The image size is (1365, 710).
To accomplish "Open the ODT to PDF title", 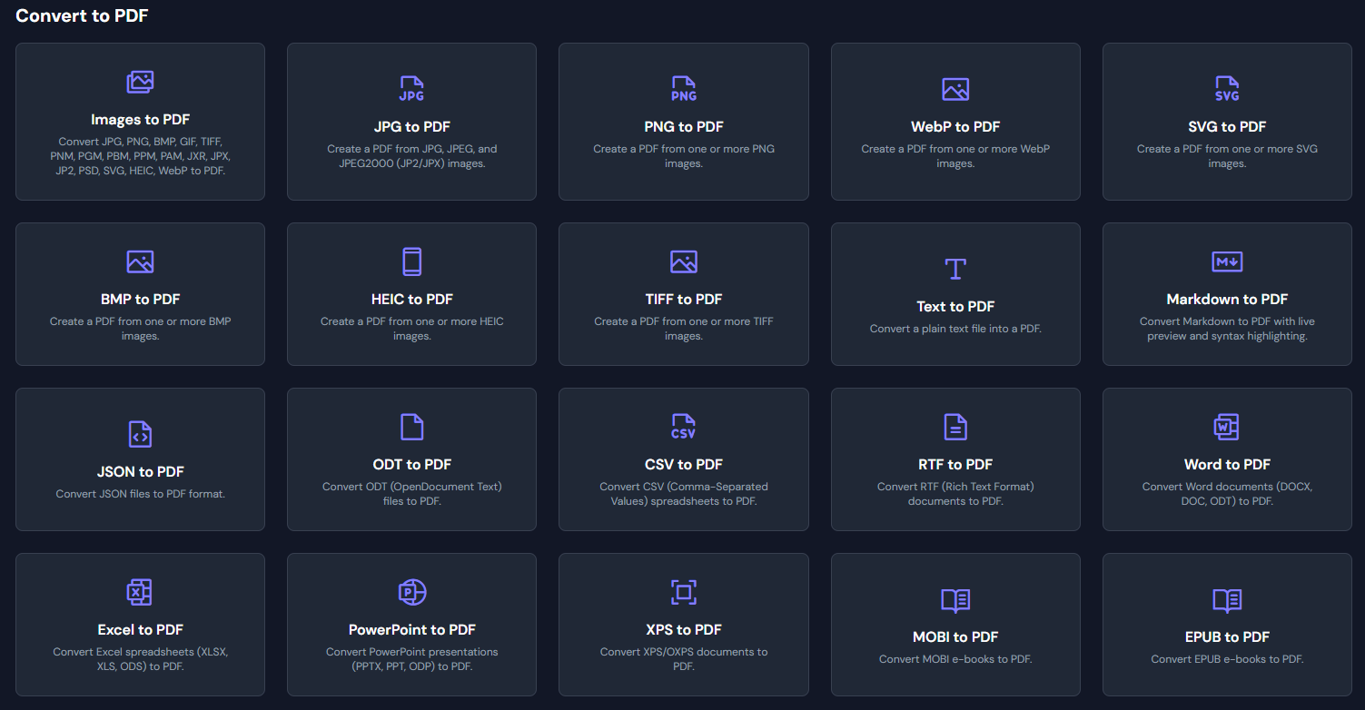I will (x=411, y=465).
